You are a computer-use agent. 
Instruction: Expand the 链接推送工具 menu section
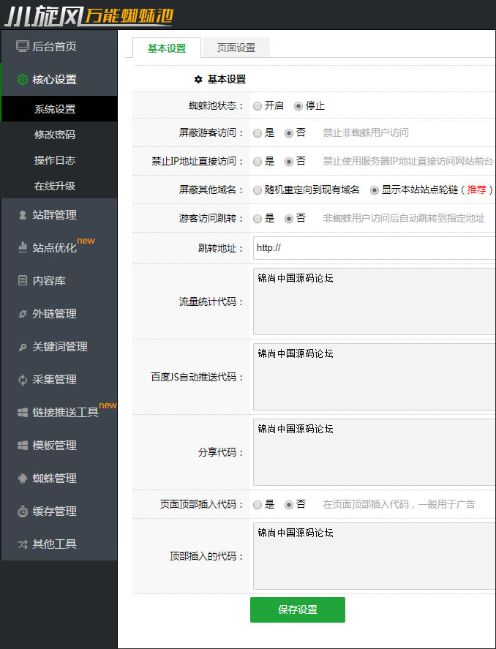59,412
